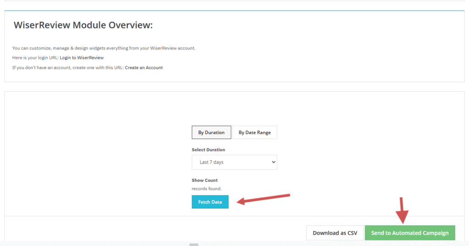Click the Select Duration label
This screenshot has height=246, width=469.
[208, 150]
